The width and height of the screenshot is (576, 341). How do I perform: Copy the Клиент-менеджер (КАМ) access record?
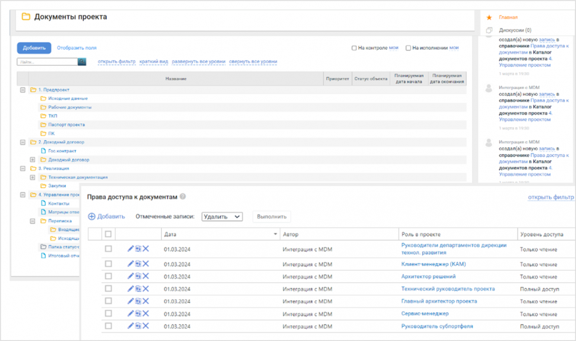pos(138,264)
